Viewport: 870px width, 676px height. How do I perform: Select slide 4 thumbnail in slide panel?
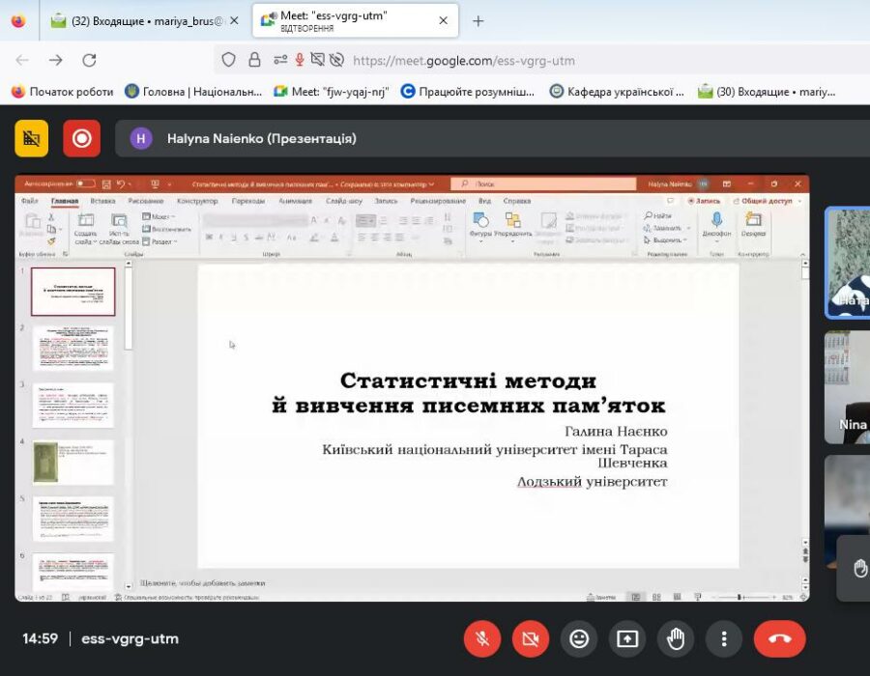coord(73,463)
